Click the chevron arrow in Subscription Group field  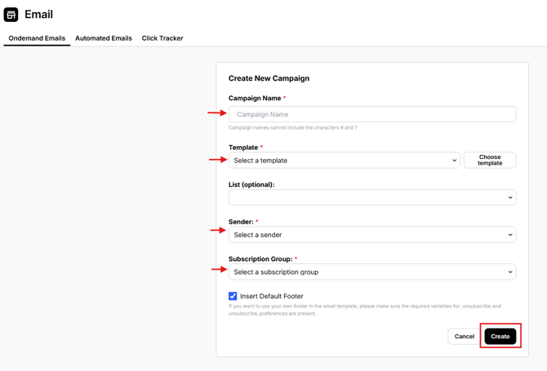[x=510, y=272]
